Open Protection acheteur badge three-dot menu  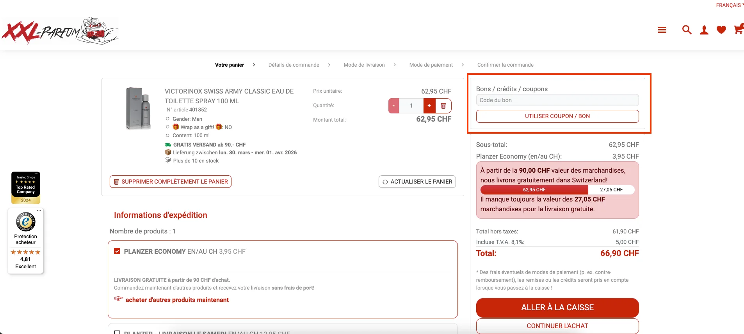point(39,210)
